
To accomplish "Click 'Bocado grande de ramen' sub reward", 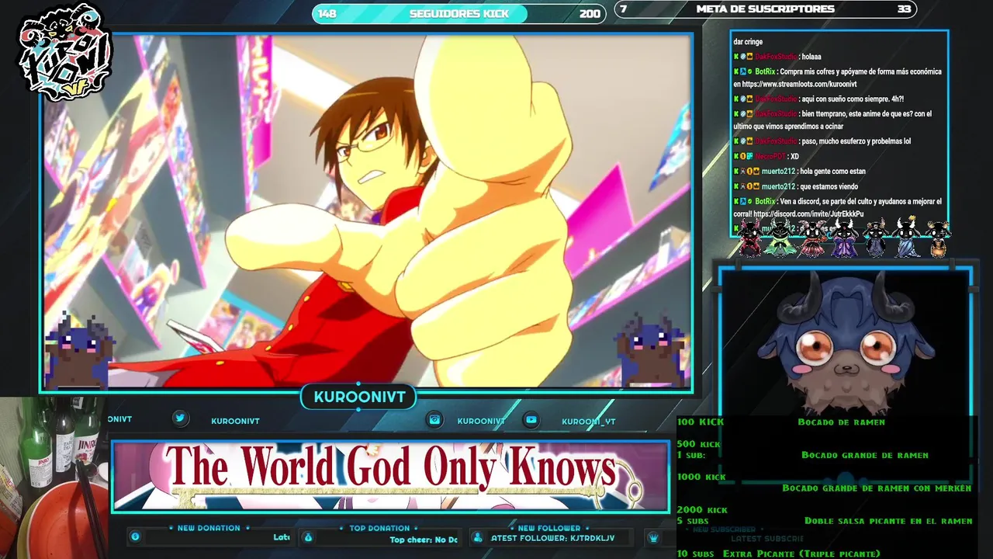I will click(x=865, y=455).
